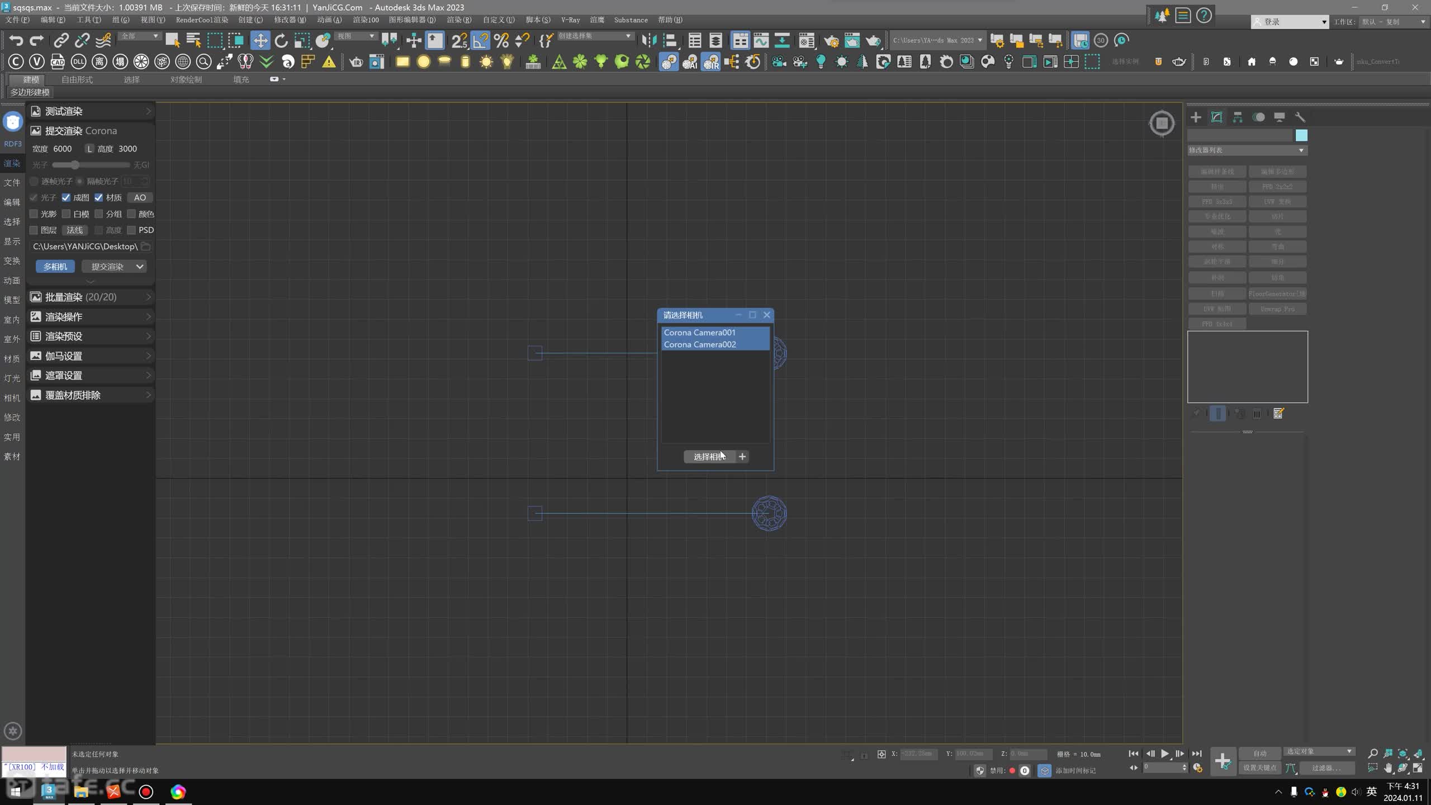
Task: Open the 修改器(M) menu
Action: point(290,20)
